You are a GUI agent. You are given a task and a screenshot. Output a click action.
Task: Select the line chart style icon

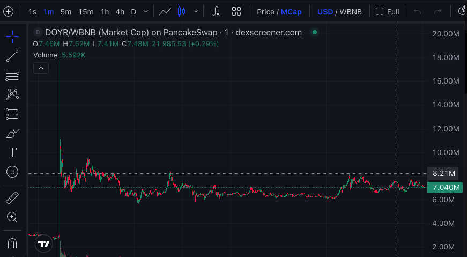(165, 12)
